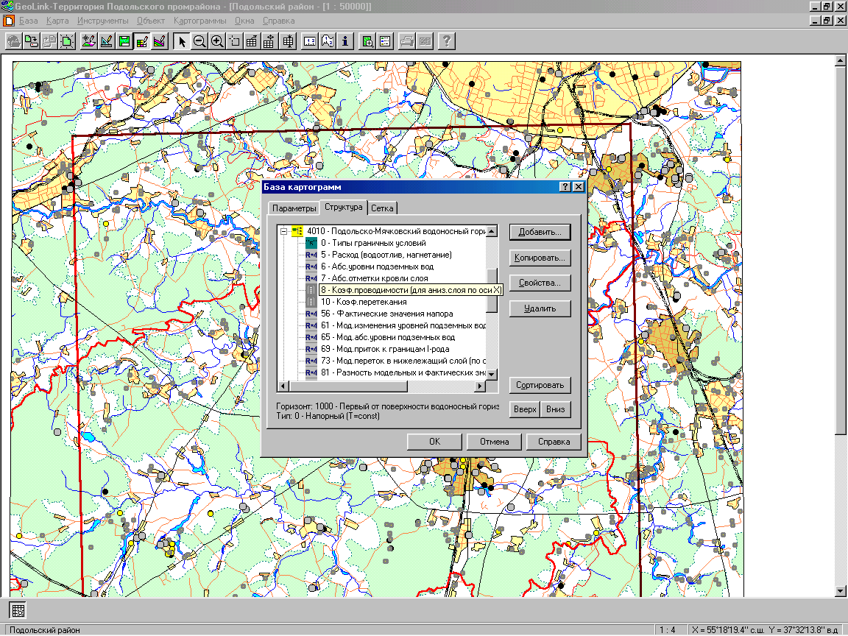Click the Сортировать button
Image resolution: width=848 pixels, height=636 pixels.
[540, 385]
